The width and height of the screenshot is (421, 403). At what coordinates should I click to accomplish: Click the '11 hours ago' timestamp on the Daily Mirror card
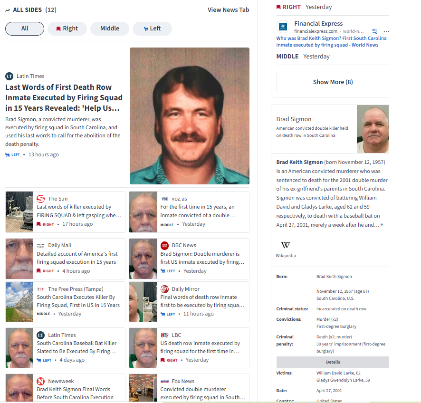pos(199,314)
